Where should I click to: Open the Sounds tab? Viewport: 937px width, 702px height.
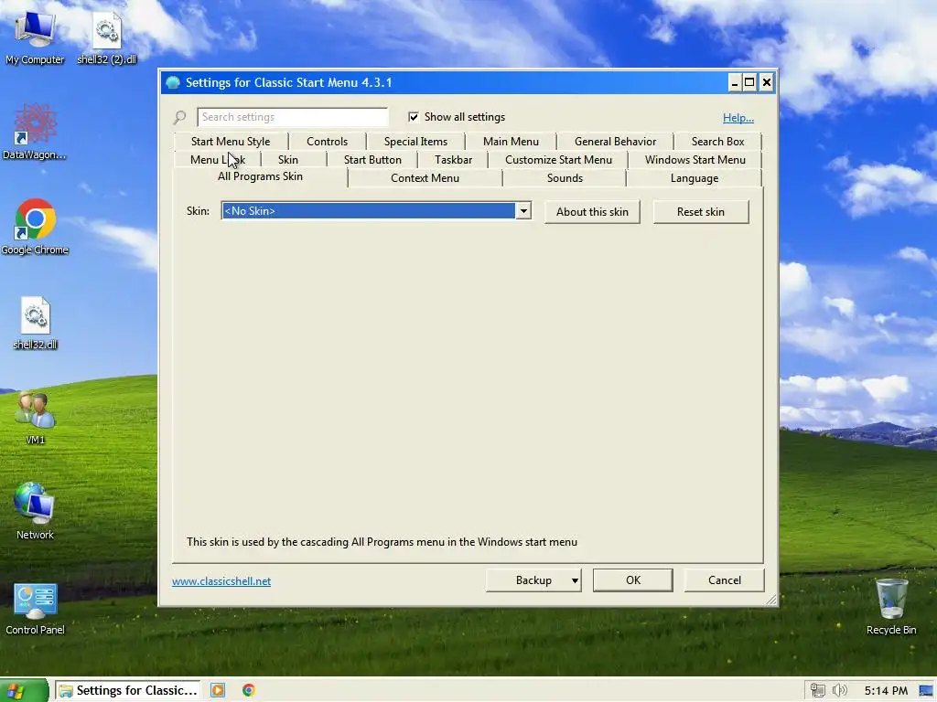(565, 178)
